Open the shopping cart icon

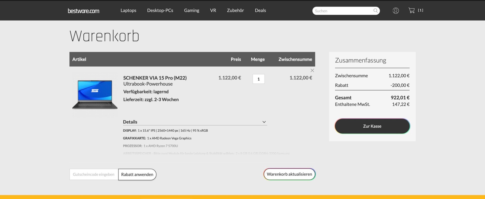pyautogui.click(x=411, y=10)
